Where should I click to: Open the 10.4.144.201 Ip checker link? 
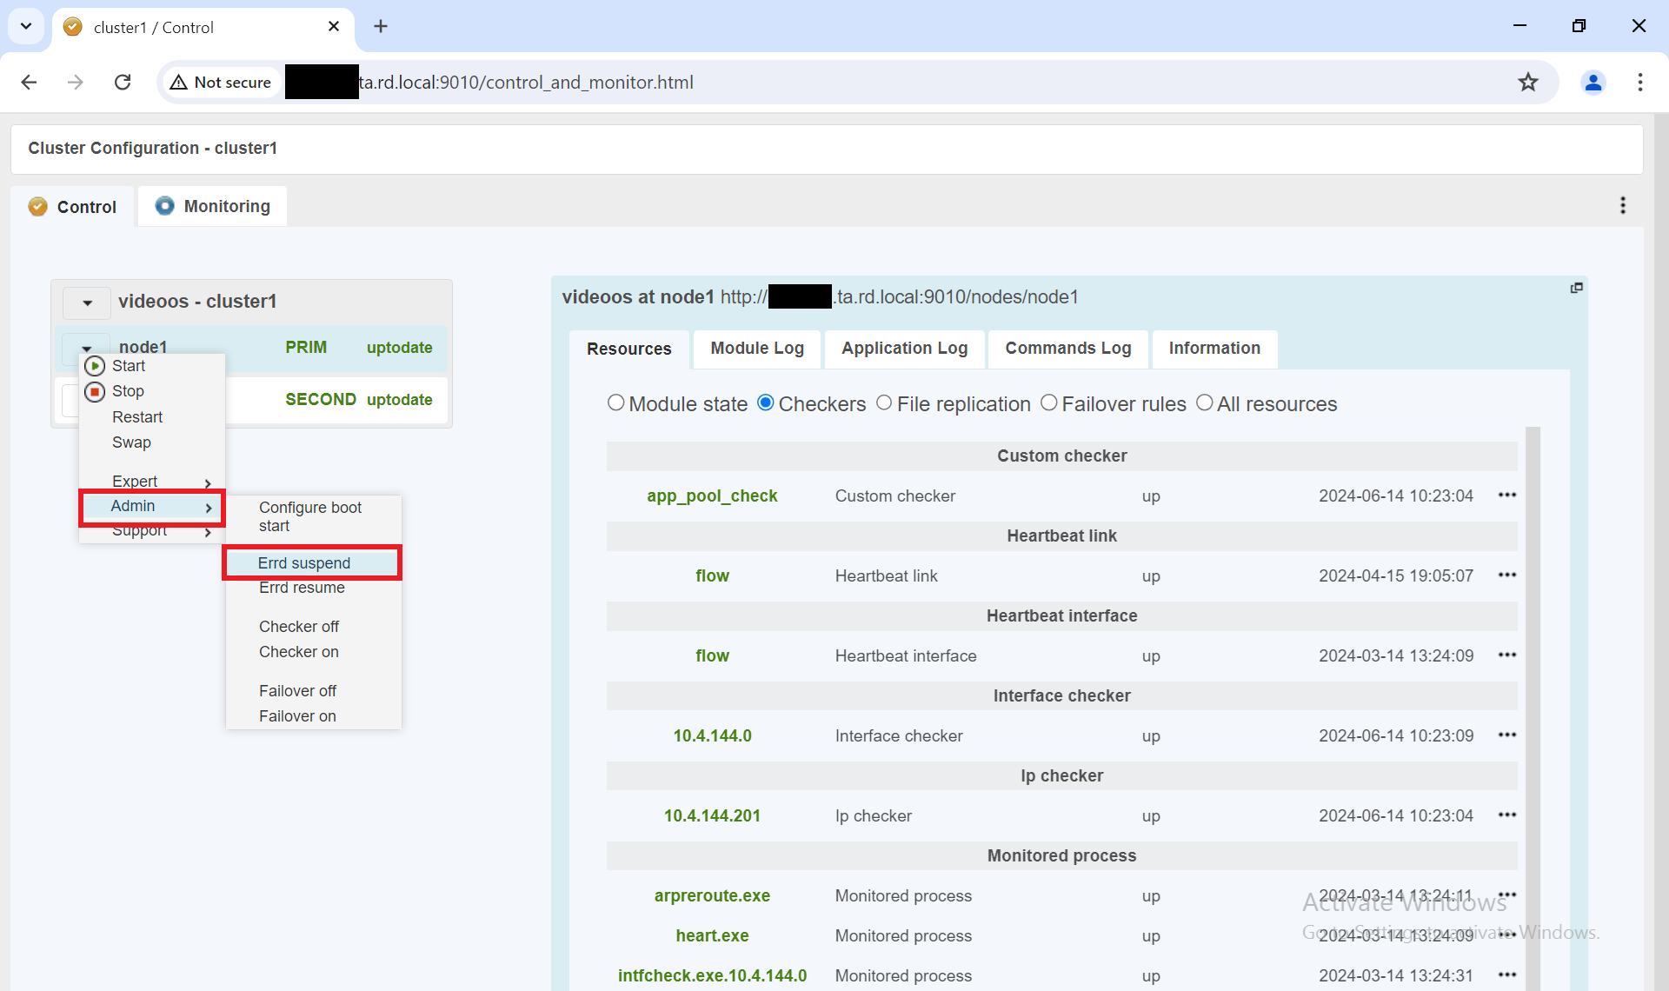(711, 815)
